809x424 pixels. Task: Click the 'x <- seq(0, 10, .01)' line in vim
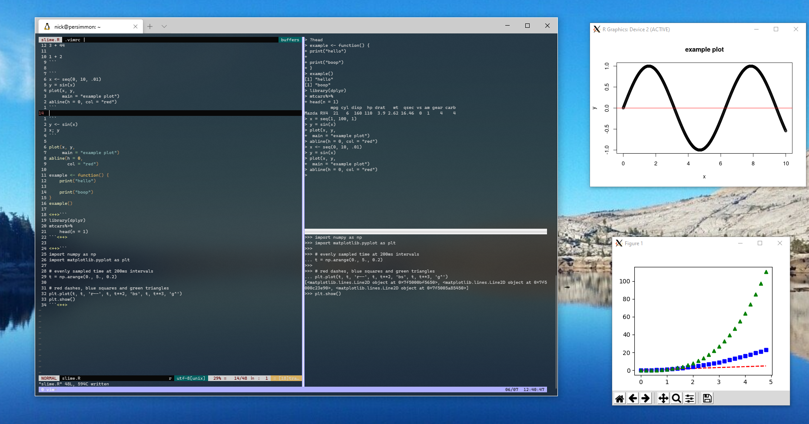75,79
